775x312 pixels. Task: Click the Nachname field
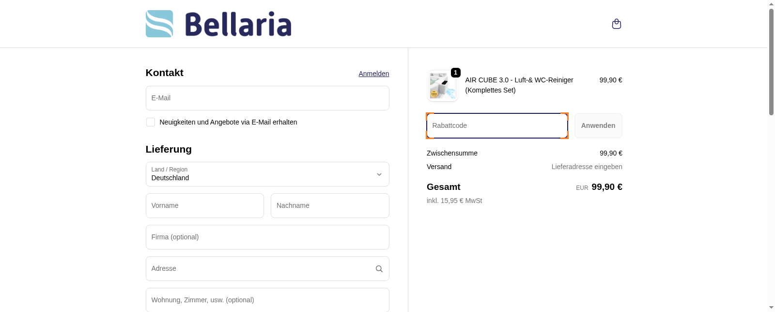tap(330, 205)
